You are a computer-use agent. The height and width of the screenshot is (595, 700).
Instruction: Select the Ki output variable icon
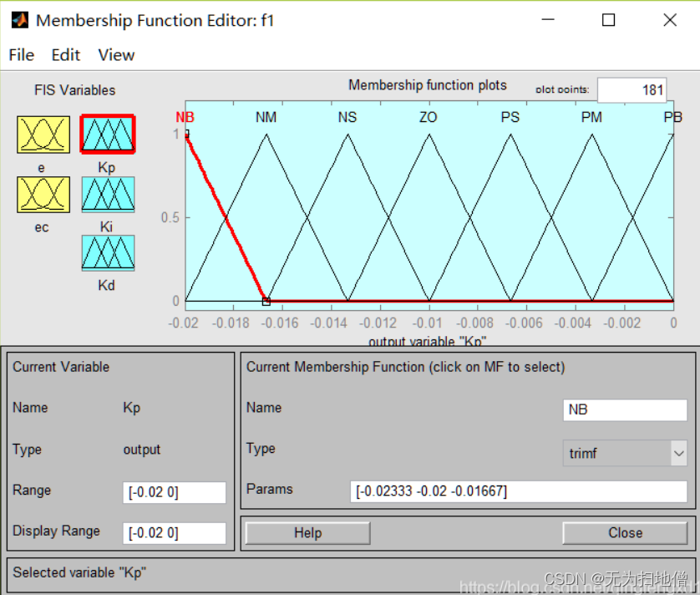pyautogui.click(x=108, y=195)
